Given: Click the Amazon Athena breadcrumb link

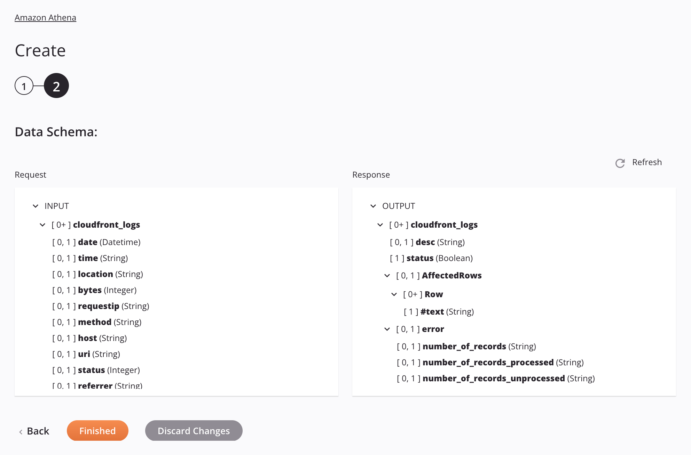Looking at the screenshot, I should pyautogui.click(x=45, y=17).
